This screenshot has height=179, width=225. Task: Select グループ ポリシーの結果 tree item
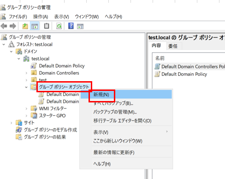[45, 137]
